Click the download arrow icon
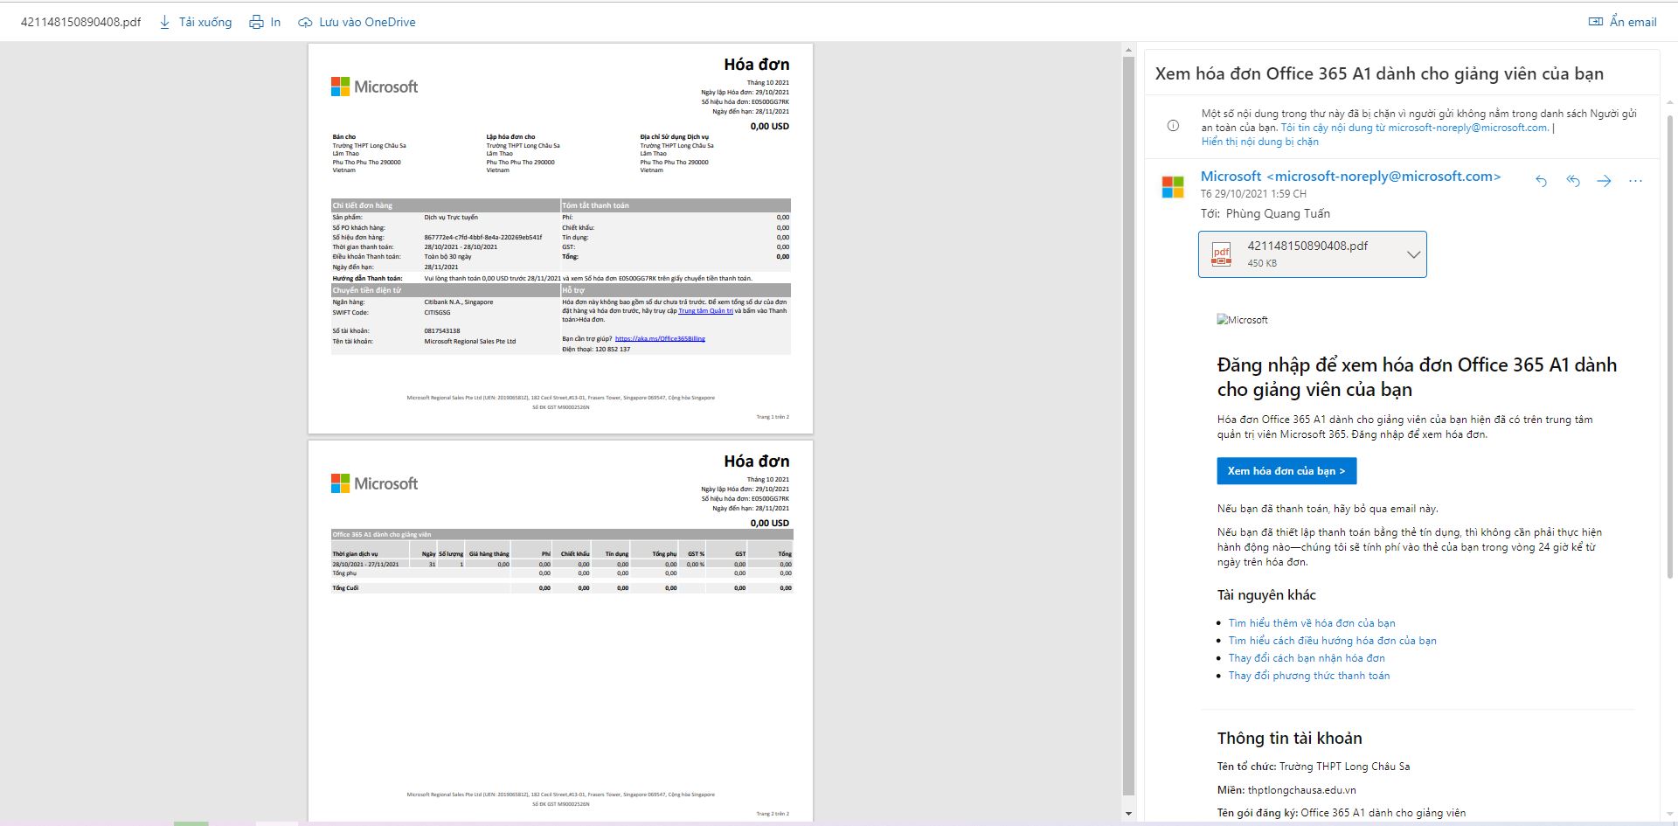The height and width of the screenshot is (826, 1678). pyautogui.click(x=164, y=23)
